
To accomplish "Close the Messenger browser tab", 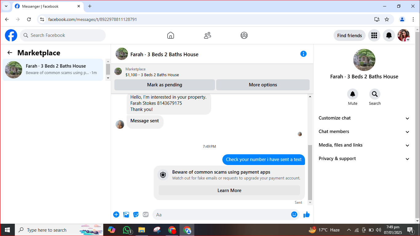I will [x=79, y=6].
